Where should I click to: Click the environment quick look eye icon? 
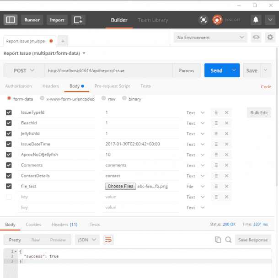coord(256,37)
